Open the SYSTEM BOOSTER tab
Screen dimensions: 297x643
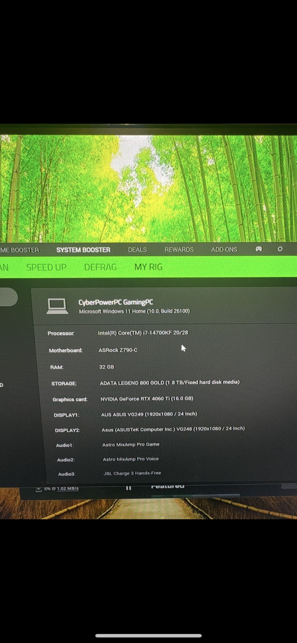click(83, 250)
